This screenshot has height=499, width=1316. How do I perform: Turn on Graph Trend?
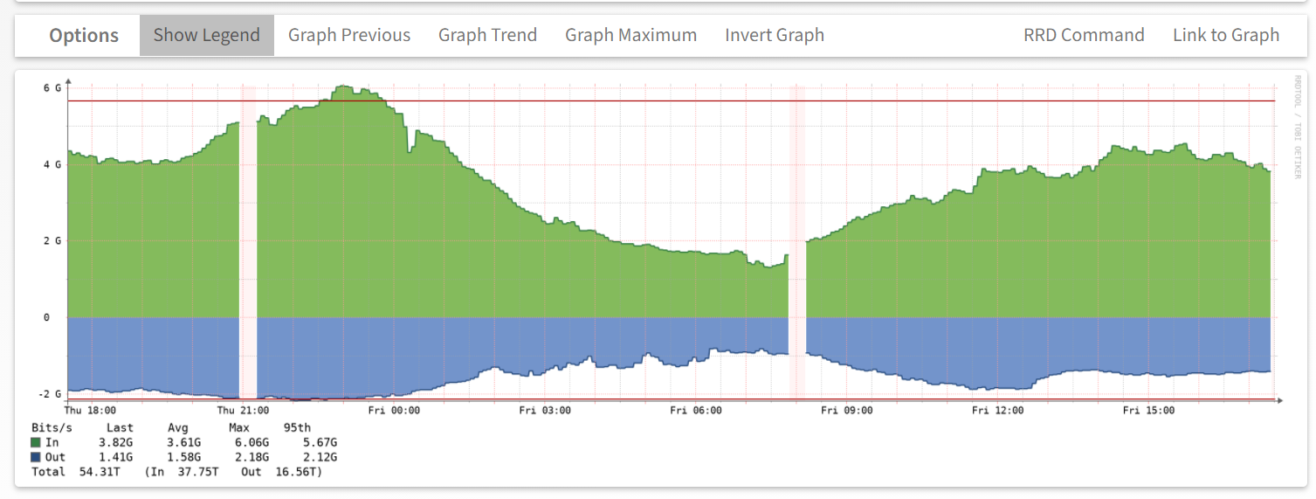[x=487, y=35]
